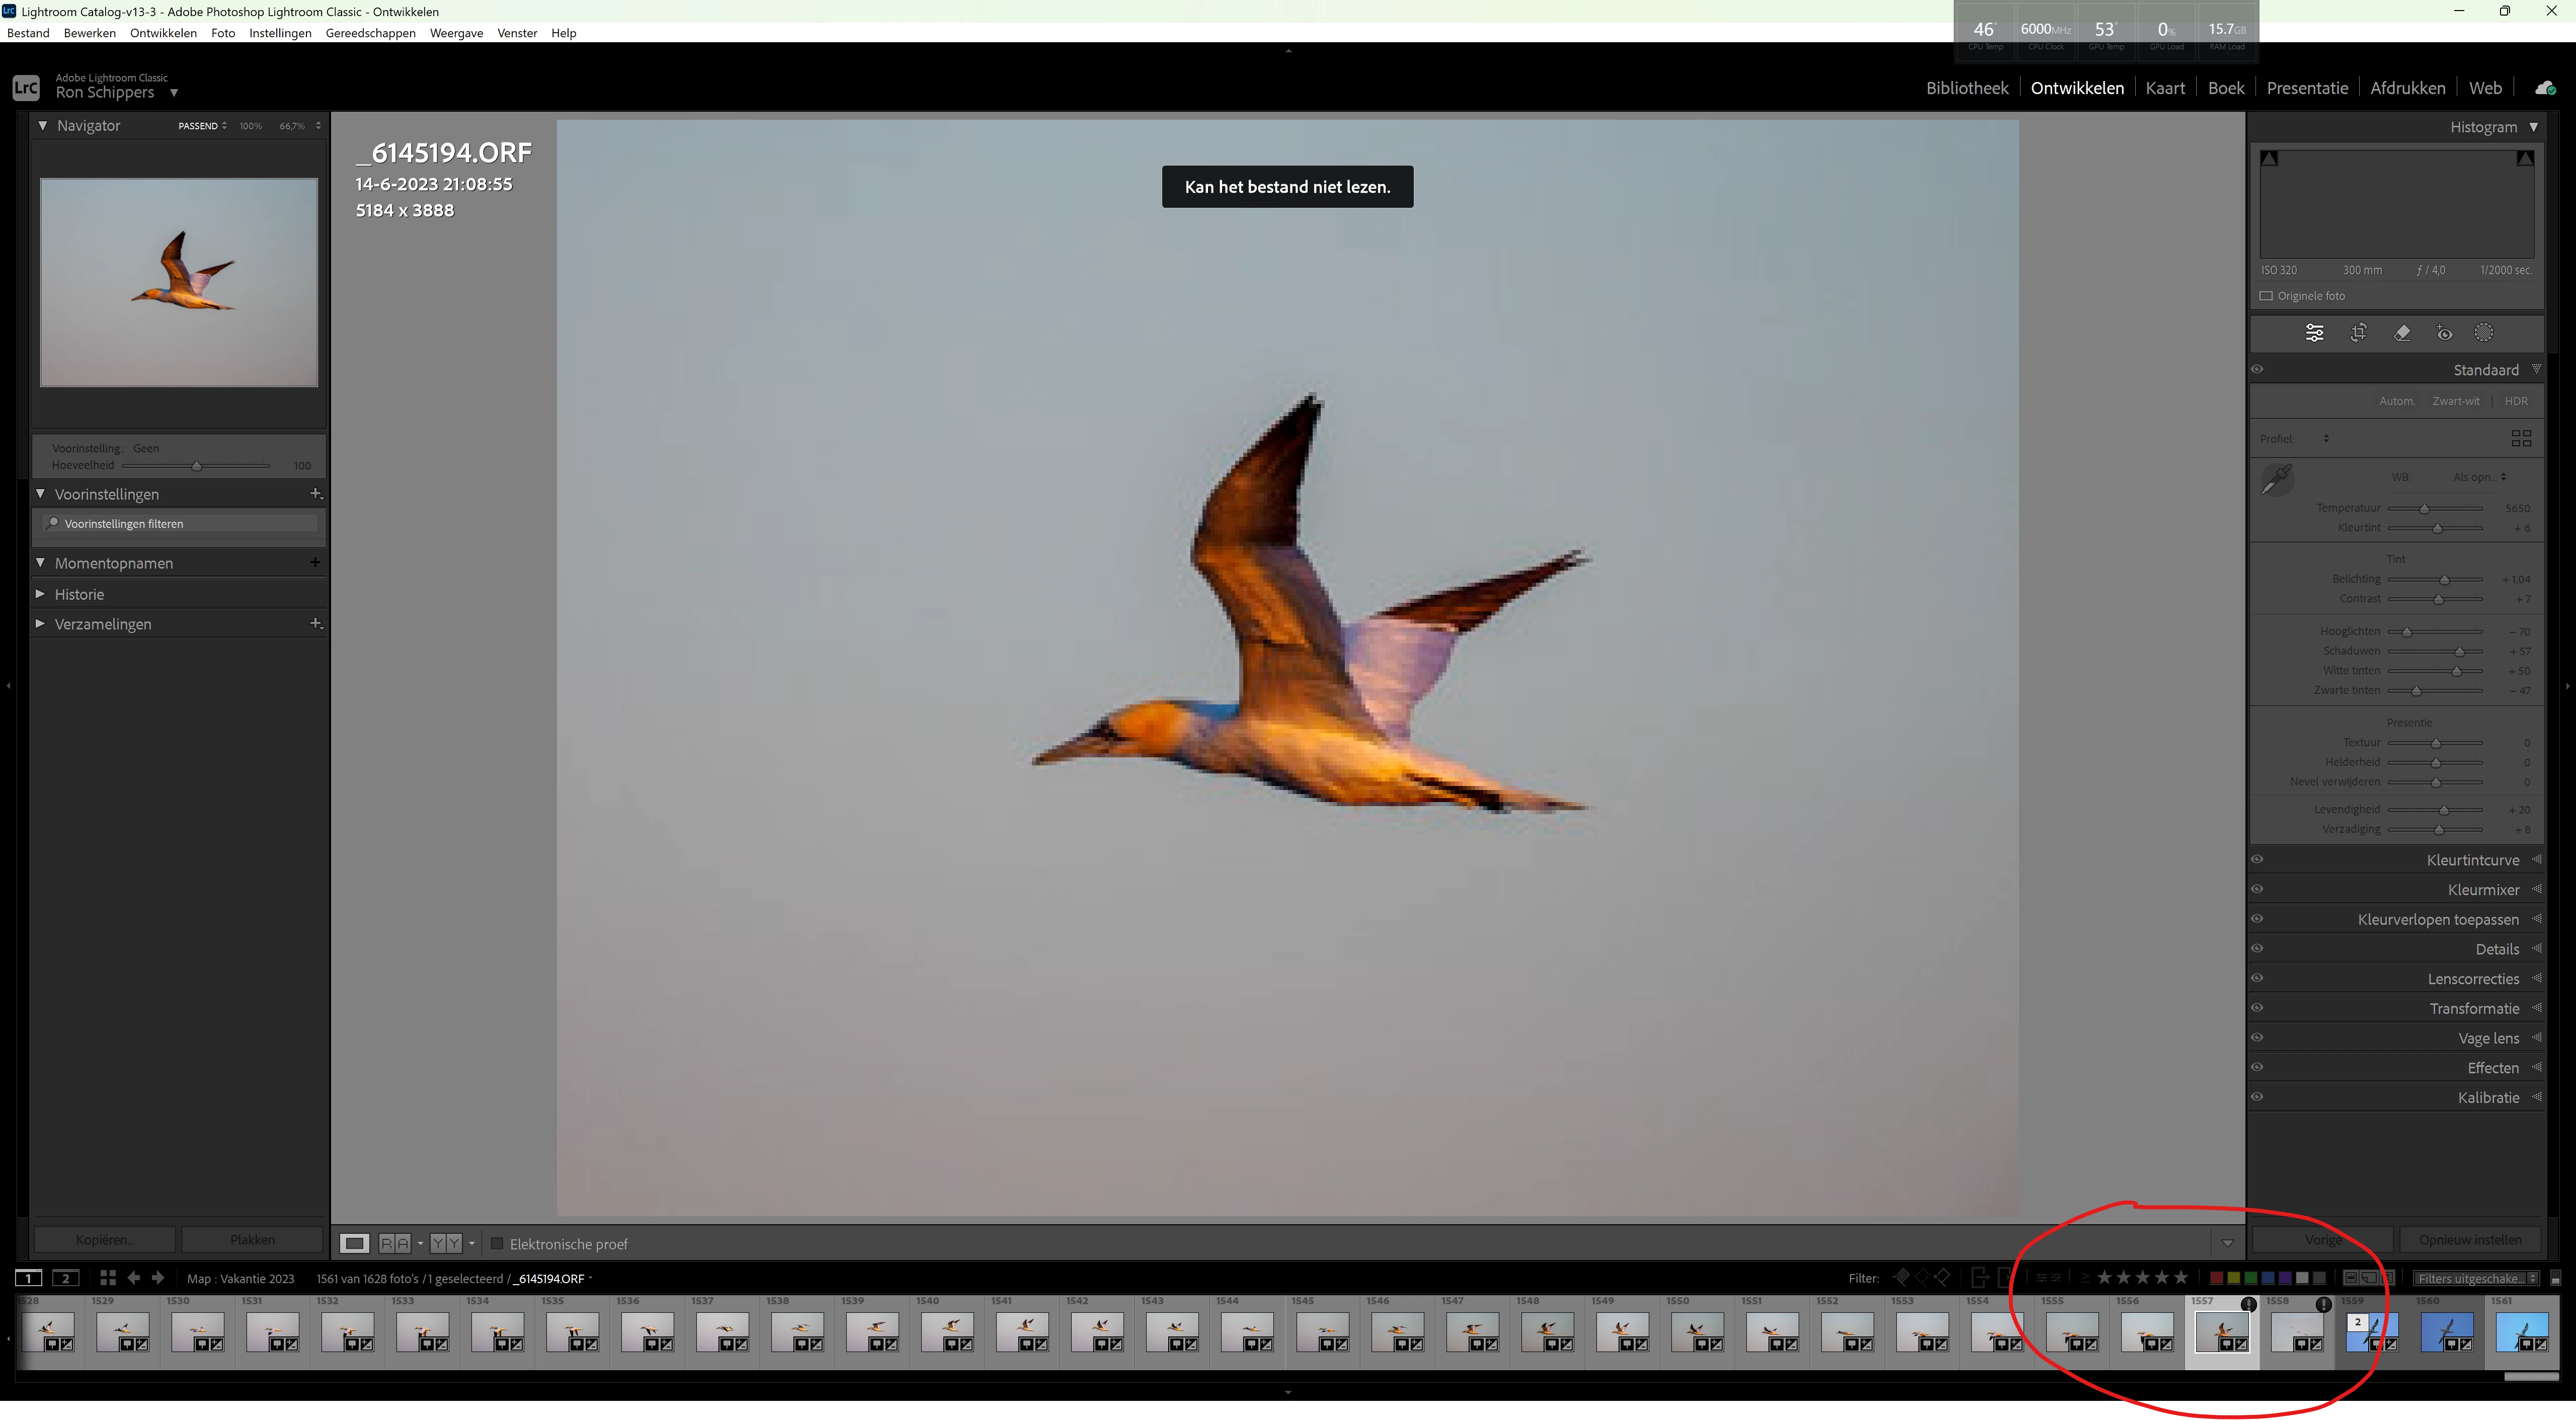Click the Autom. tone button
Screen dimensions: 2576x1420
[x=2396, y=401]
